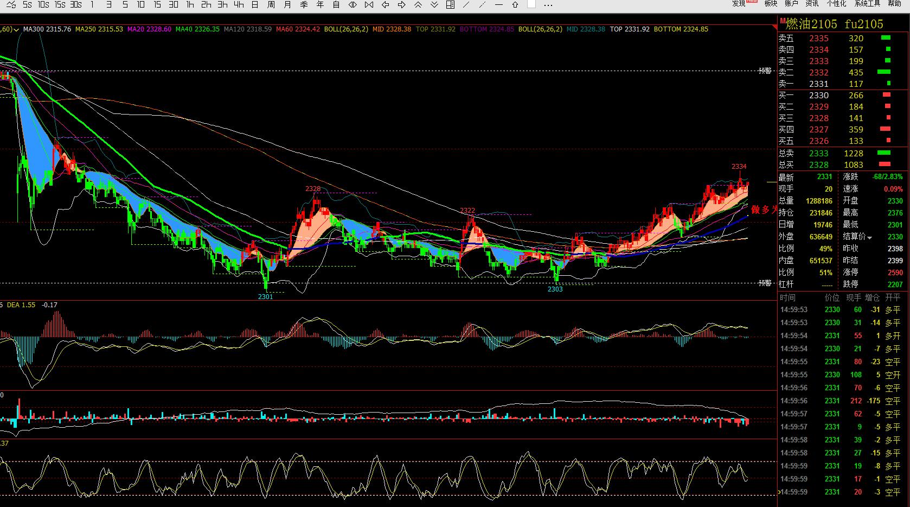Click the MA120 2318.59 indicator label
This screenshot has width=910, height=507.
248,29
